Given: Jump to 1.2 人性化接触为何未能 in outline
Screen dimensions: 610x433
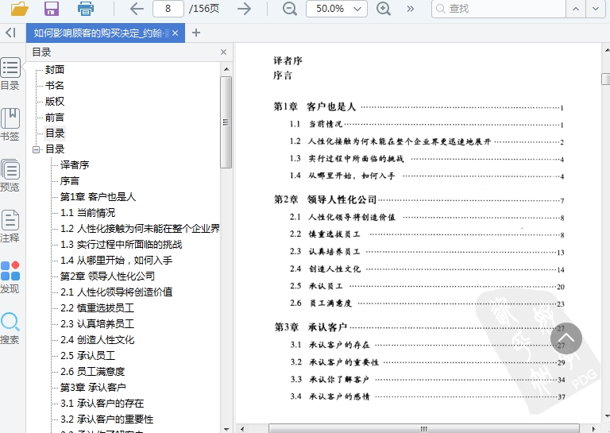Looking at the screenshot, I should point(140,229).
